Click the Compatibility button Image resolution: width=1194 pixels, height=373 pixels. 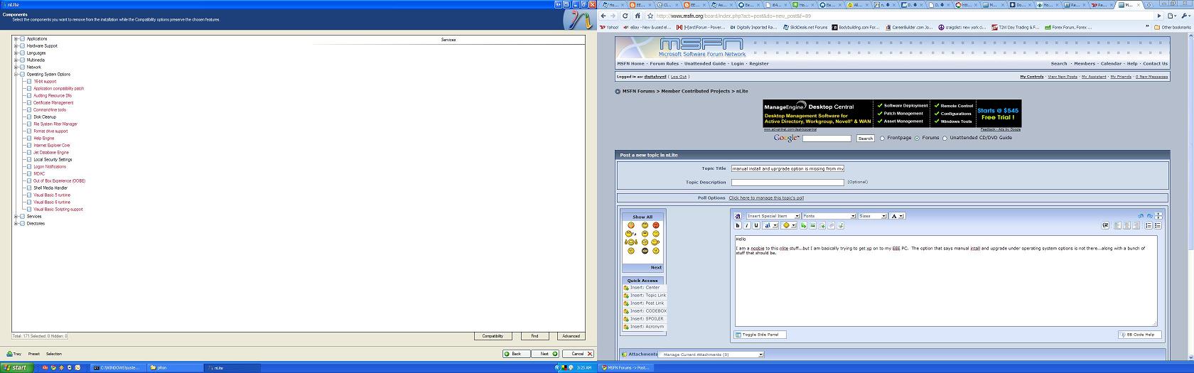point(493,336)
